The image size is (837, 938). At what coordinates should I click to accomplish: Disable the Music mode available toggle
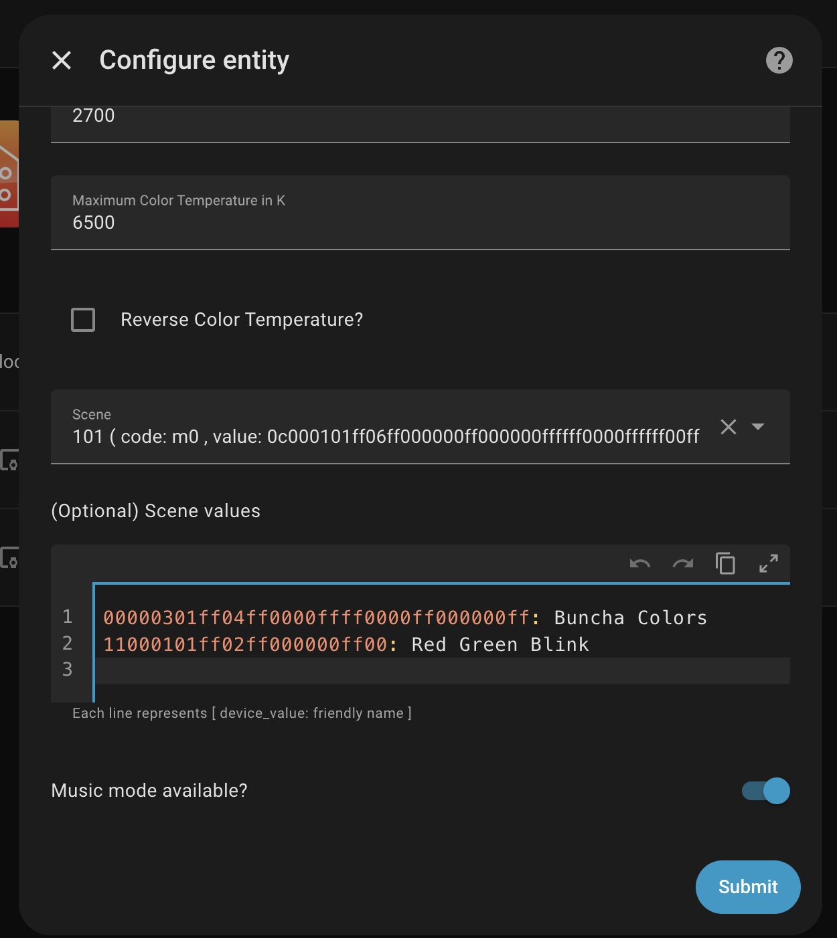tap(766, 791)
